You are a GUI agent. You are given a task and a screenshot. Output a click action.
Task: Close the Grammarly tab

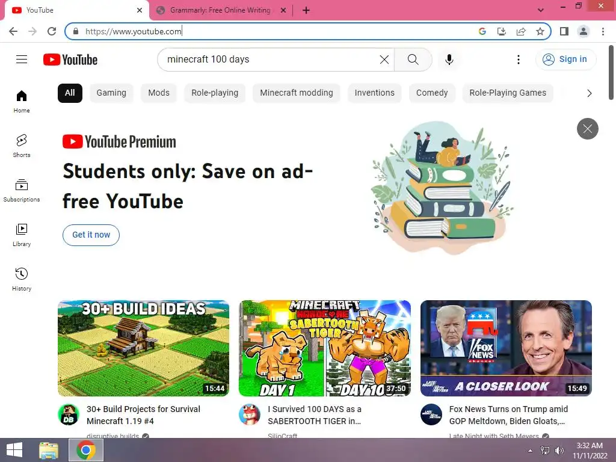click(283, 10)
